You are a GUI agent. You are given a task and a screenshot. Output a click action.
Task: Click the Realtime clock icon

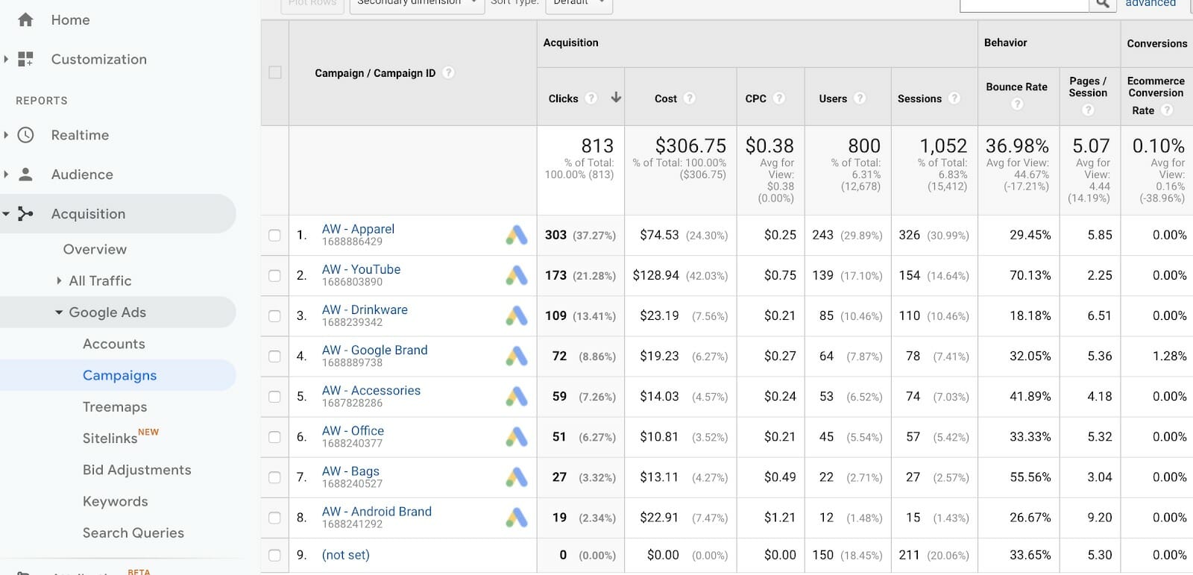click(x=25, y=135)
